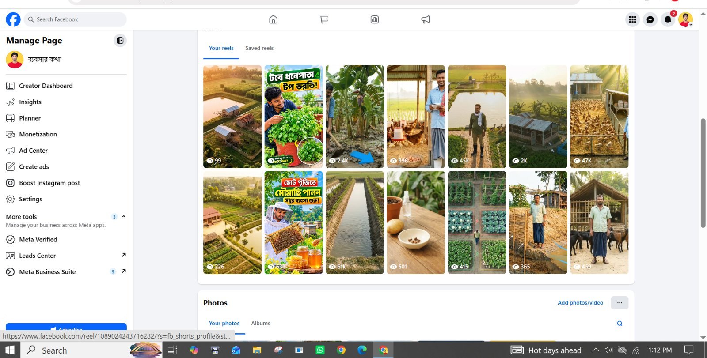The image size is (707, 358).
Task: Open the Pages flag icon in top navigation
Action: click(x=324, y=19)
